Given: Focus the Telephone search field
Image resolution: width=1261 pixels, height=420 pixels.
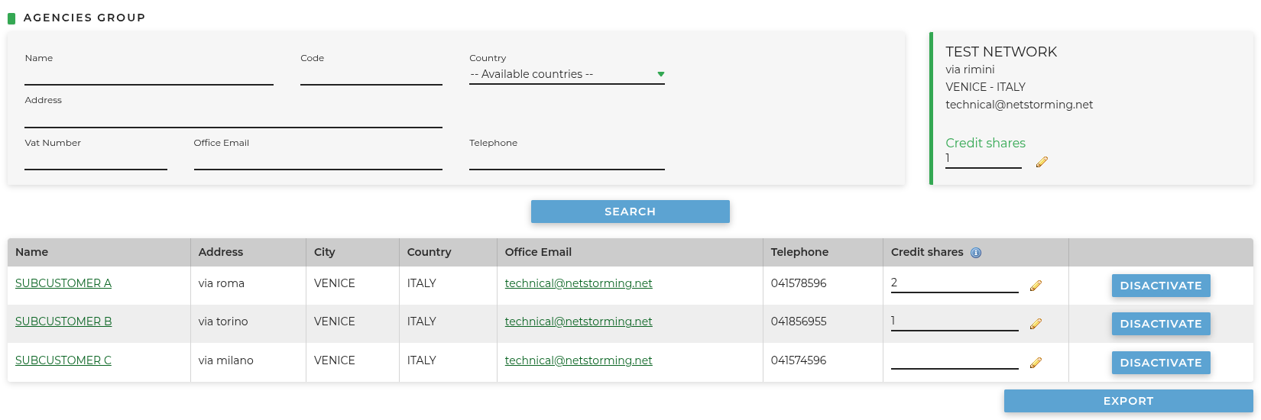Looking at the screenshot, I should click(567, 160).
